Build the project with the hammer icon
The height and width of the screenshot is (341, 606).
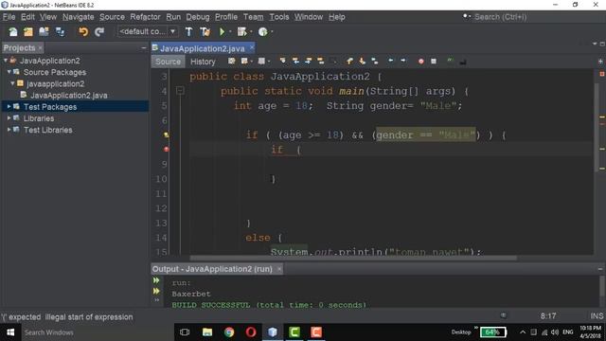189,31
